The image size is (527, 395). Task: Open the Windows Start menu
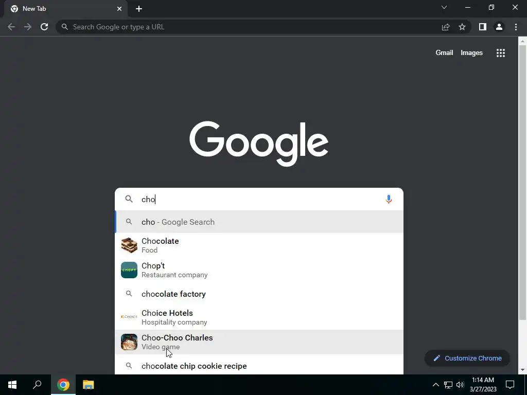(12, 385)
